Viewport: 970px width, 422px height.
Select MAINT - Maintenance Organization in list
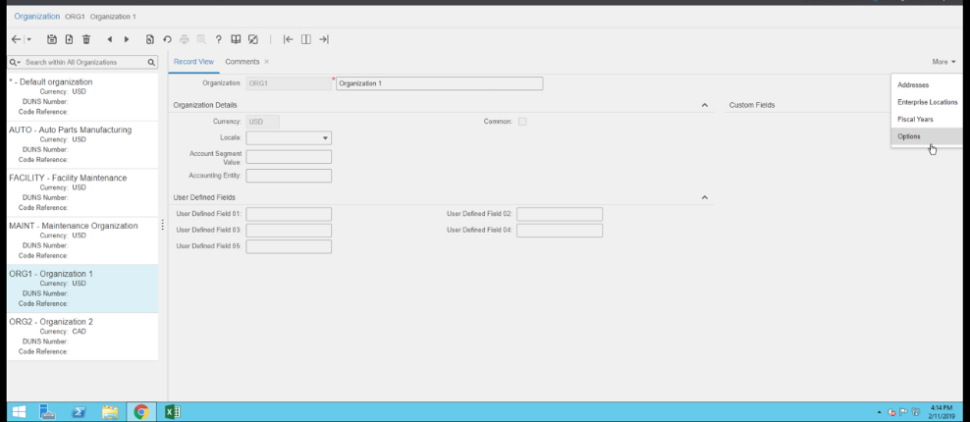coord(74,226)
